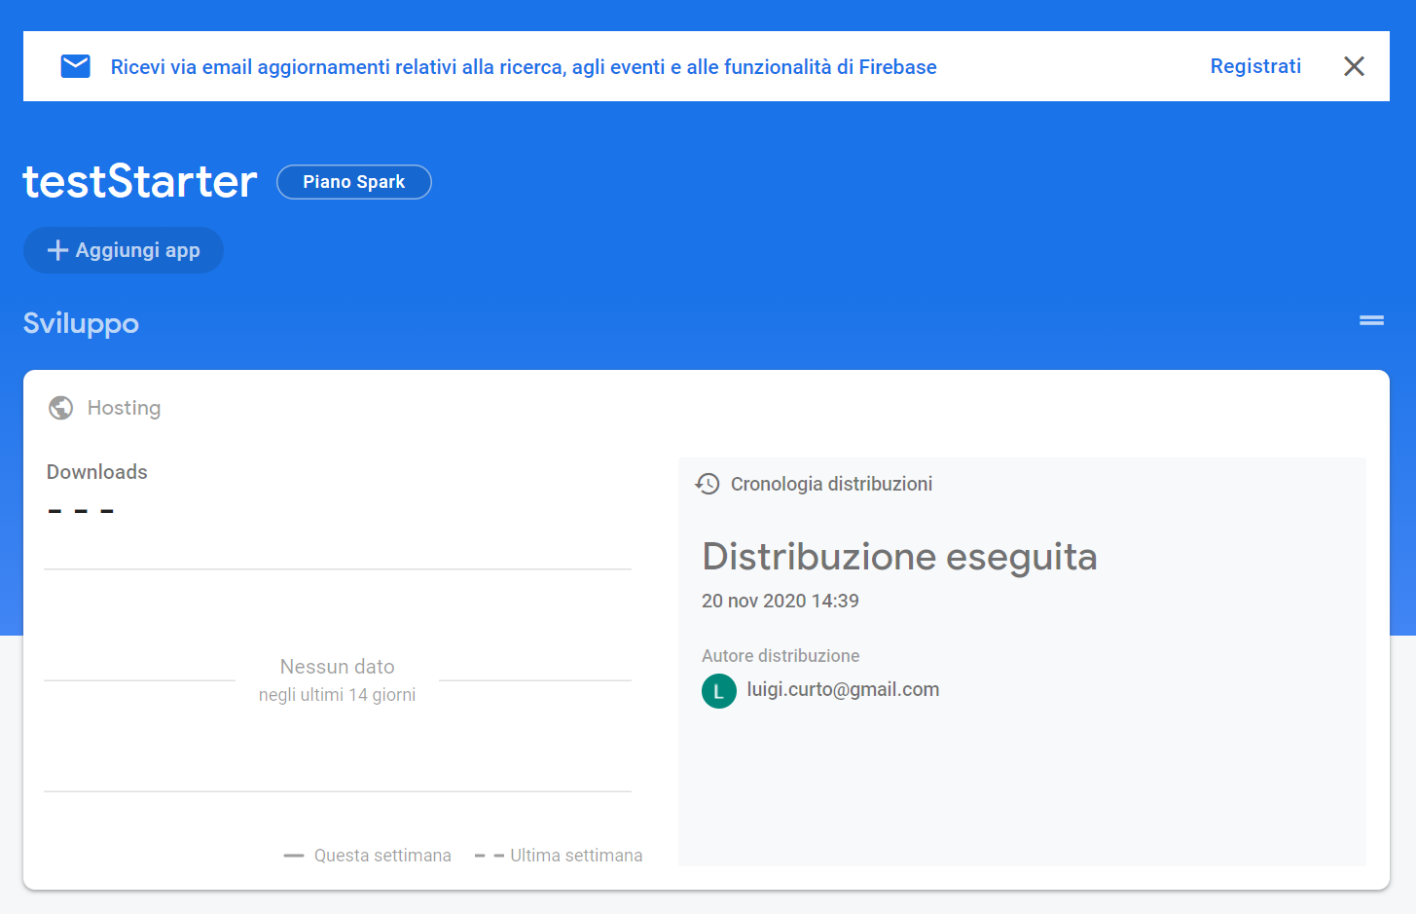Viewport: 1416px width, 914px height.
Task: Open the Hosting globe icon
Action: [60, 408]
